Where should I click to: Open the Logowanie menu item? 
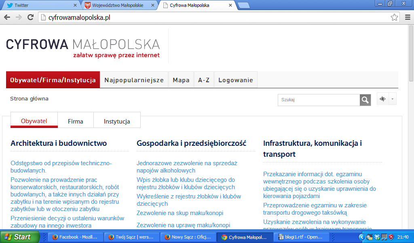pyautogui.click(x=236, y=80)
